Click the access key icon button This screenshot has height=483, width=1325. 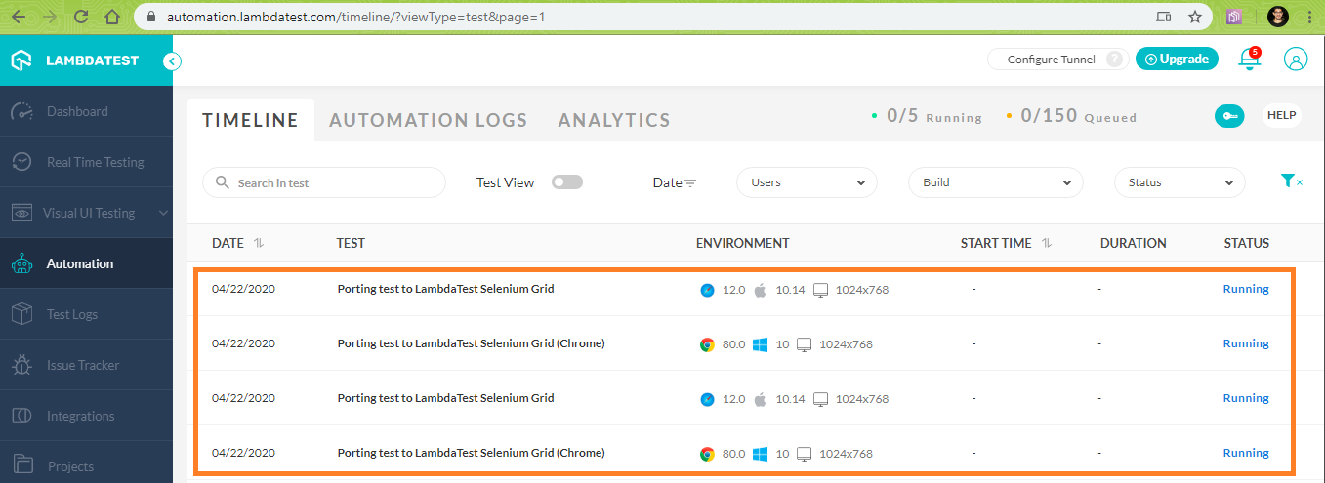point(1228,116)
